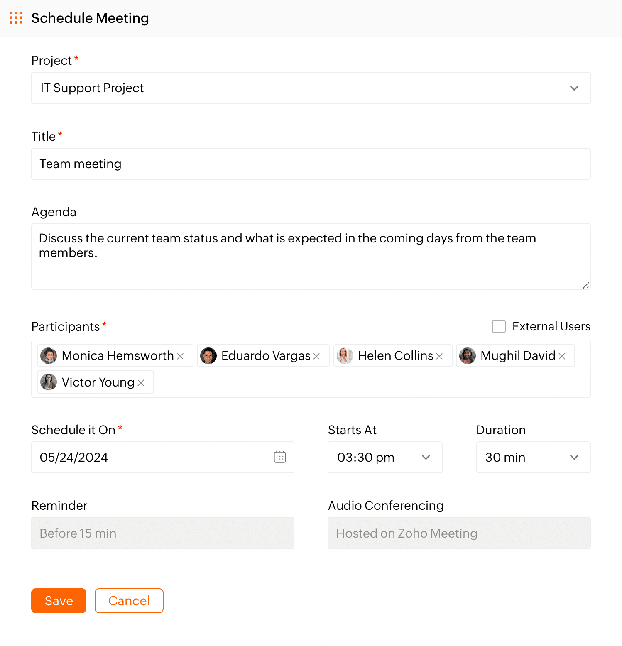Viewport: 622px width, 646px height.
Task: Remove Helen Collins from participants
Action: pyautogui.click(x=439, y=356)
